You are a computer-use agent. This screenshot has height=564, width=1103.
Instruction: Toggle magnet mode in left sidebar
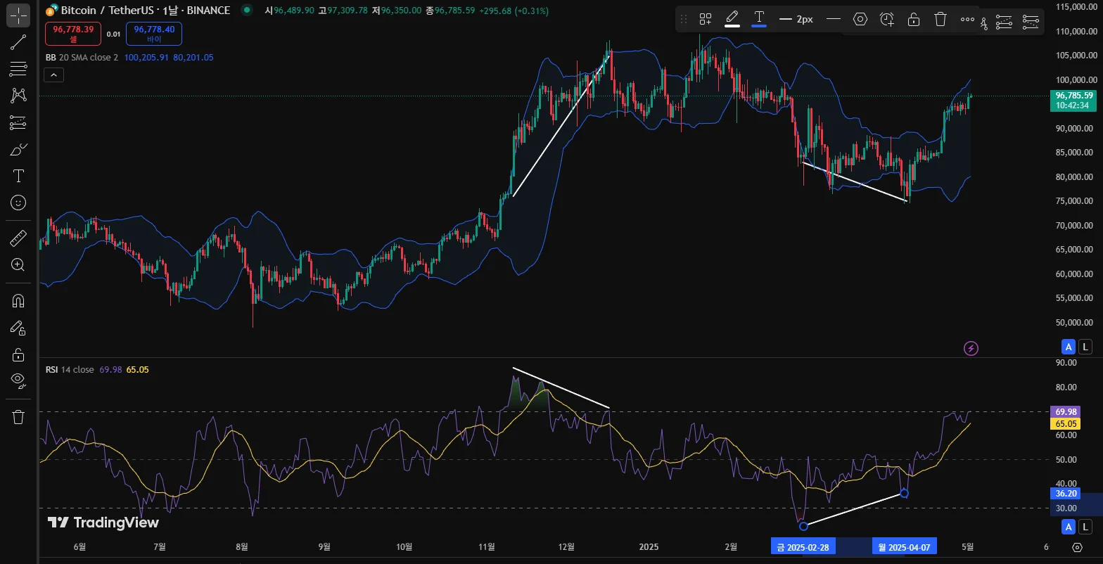point(18,301)
